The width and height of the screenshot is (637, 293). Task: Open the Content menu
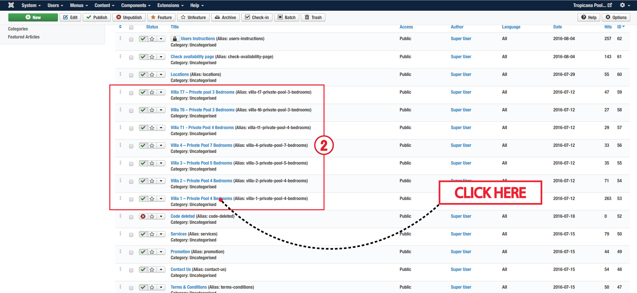(x=104, y=5)
